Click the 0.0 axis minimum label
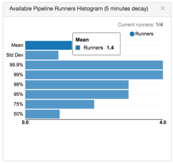This screenshot has height=164, width=173. click(26, 122)
